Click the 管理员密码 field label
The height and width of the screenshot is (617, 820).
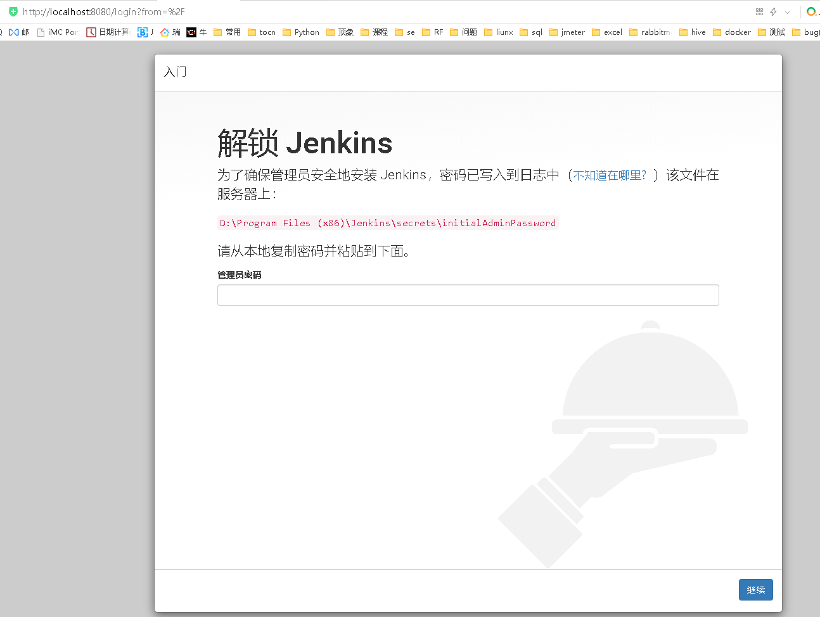click(240, 275)
